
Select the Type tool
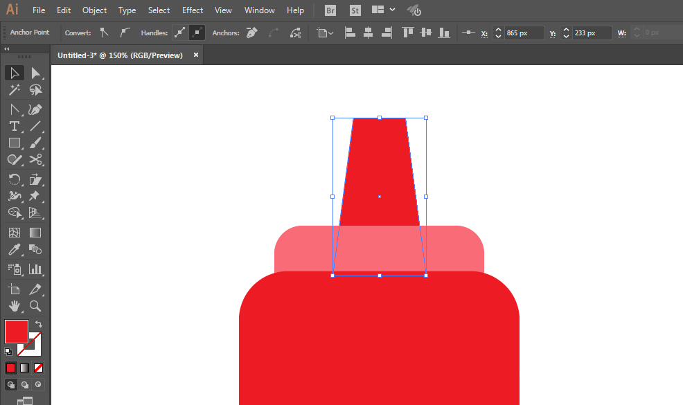click(x=14, y=126)
